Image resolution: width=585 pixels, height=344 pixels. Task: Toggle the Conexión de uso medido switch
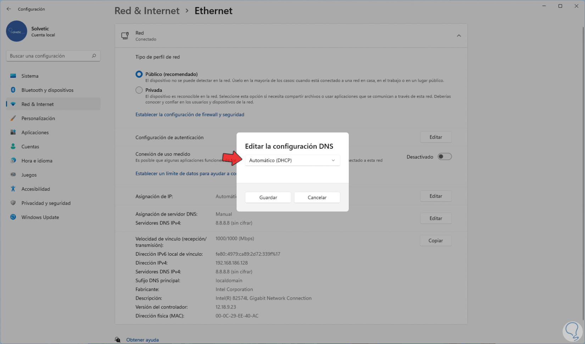tap(444, 157)
